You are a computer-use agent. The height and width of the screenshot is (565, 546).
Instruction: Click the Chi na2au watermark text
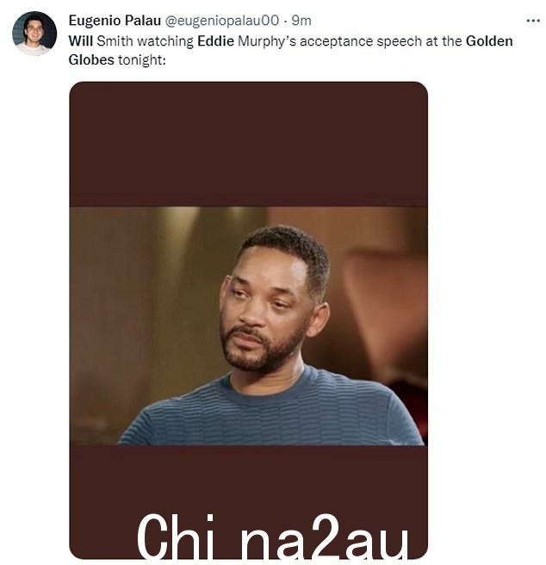[272, 537]
